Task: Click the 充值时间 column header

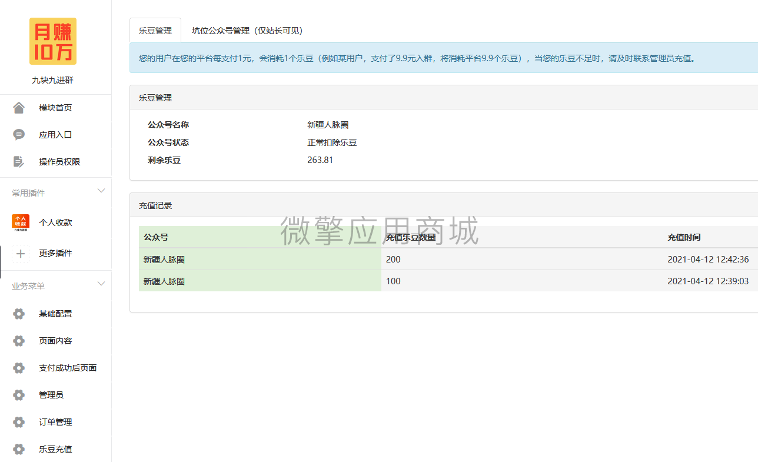Action: point(684,237)
